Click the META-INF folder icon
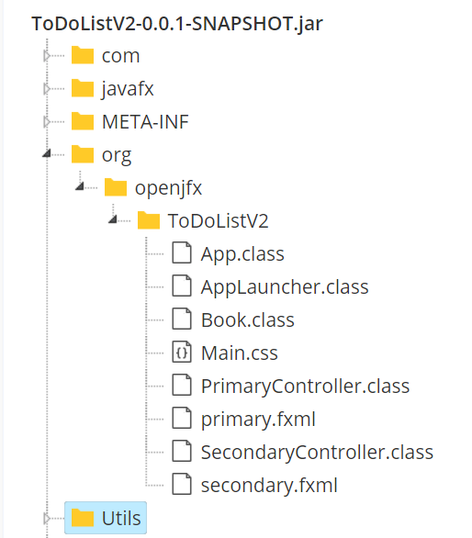 click(83, 121)
